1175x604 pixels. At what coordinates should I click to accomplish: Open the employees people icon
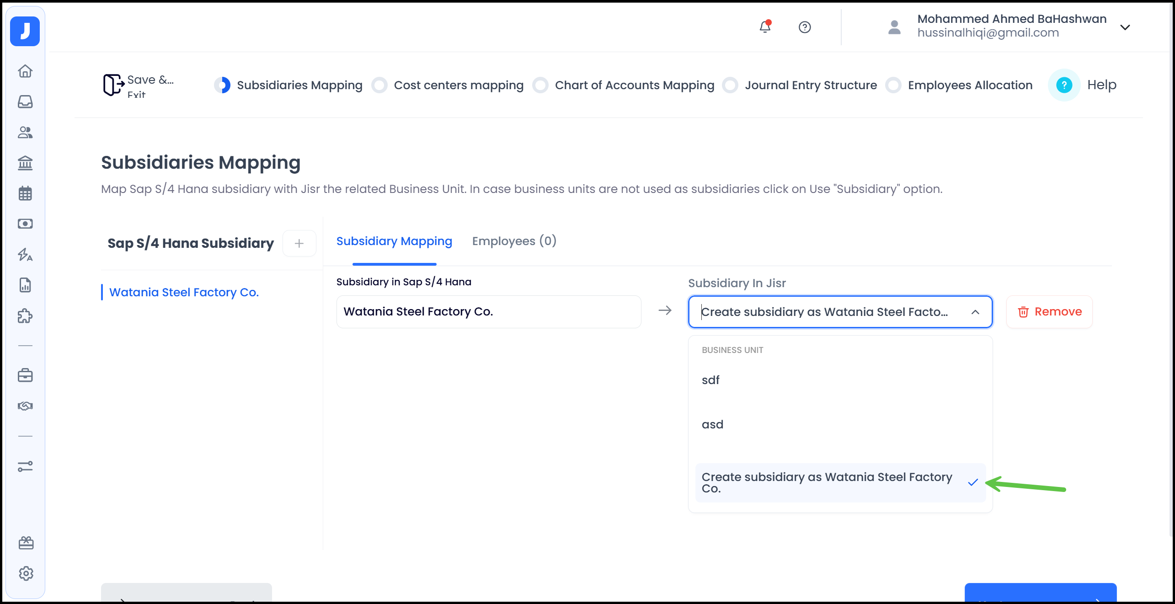point(25,132)
